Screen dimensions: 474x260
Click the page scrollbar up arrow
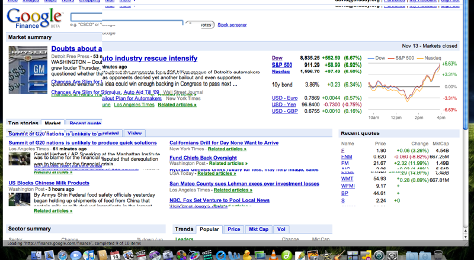click(466, 231)
